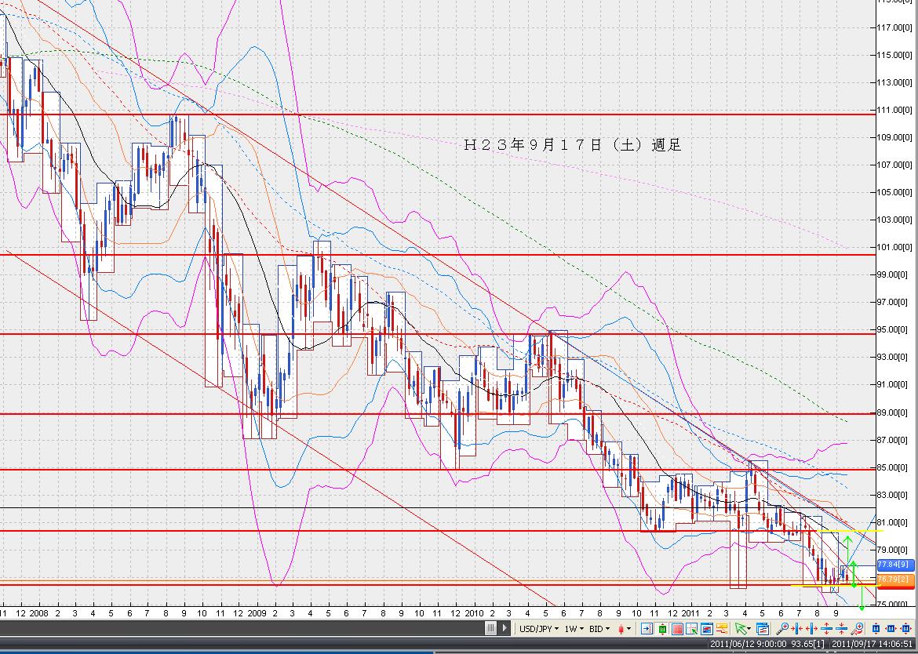Screen dimensions: 918x654
Task: Open the USD/JPY currency pair dropdown
Action: coord(538,629)
